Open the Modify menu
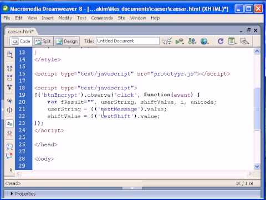Screen dimensions: 266x200 point(65,18)
